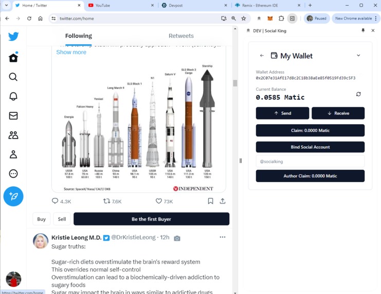Viewport: 381px width, 294px height.
Task: Bookmark the rocket comparison tweet
Action: point(210,201)
